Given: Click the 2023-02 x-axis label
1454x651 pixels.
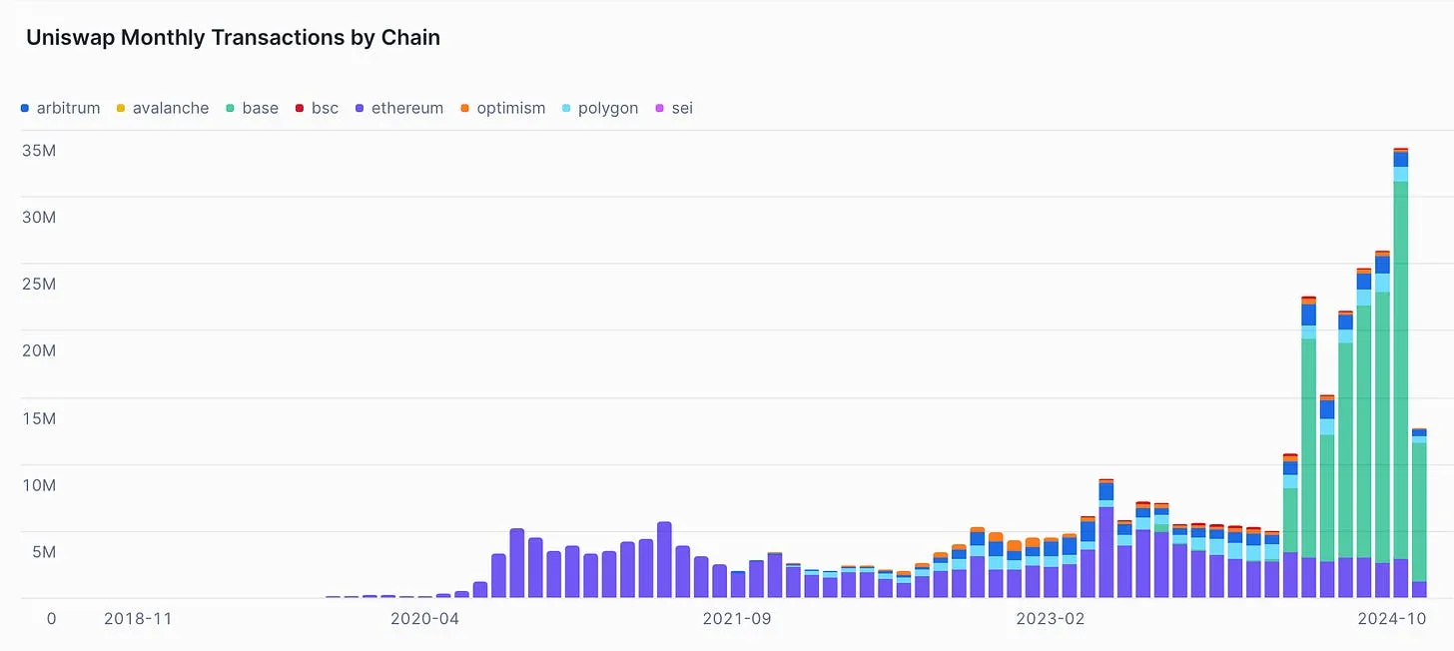Looking at the screenshot, I should point(1050,618).
